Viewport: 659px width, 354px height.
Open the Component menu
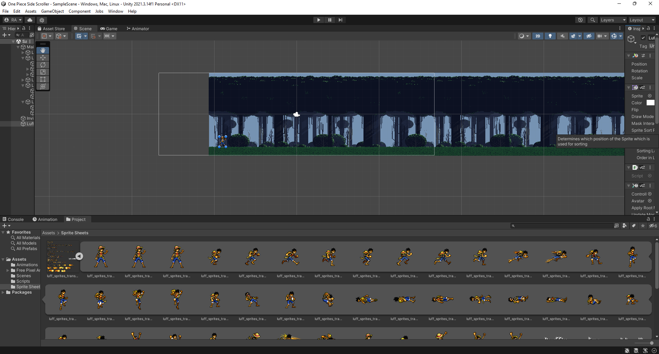[x=80, y=11]
